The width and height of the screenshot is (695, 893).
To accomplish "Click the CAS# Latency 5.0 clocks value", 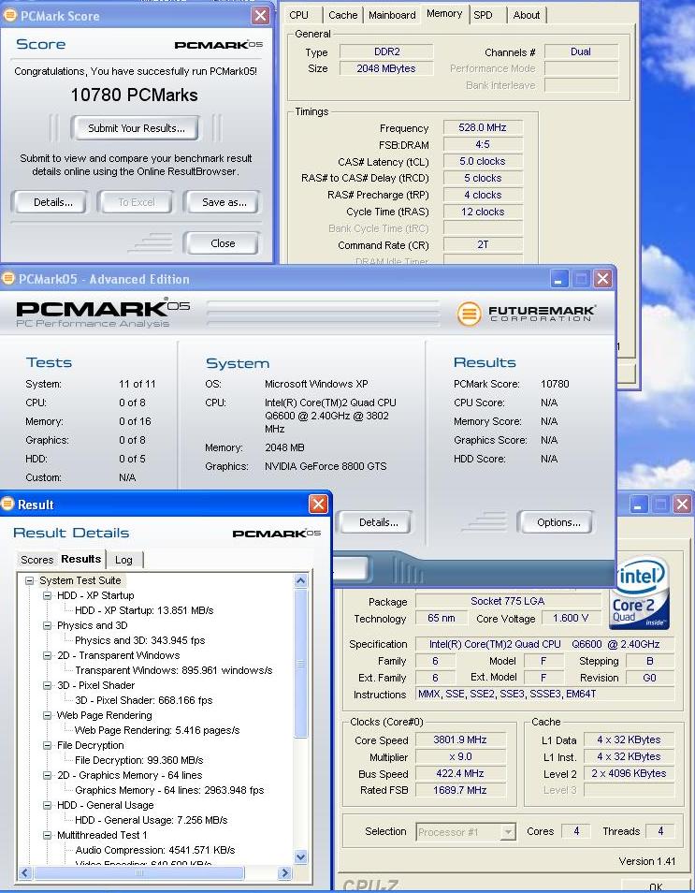I will (x=482, y=161).
